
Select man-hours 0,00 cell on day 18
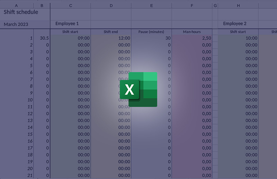[x=192, y=155]
